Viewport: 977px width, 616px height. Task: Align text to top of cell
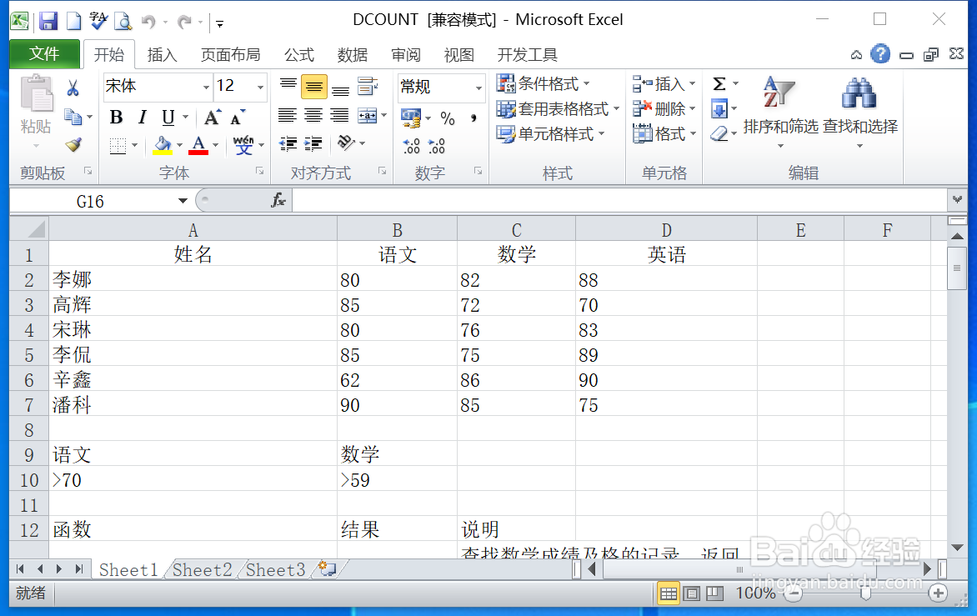point(288,87)
